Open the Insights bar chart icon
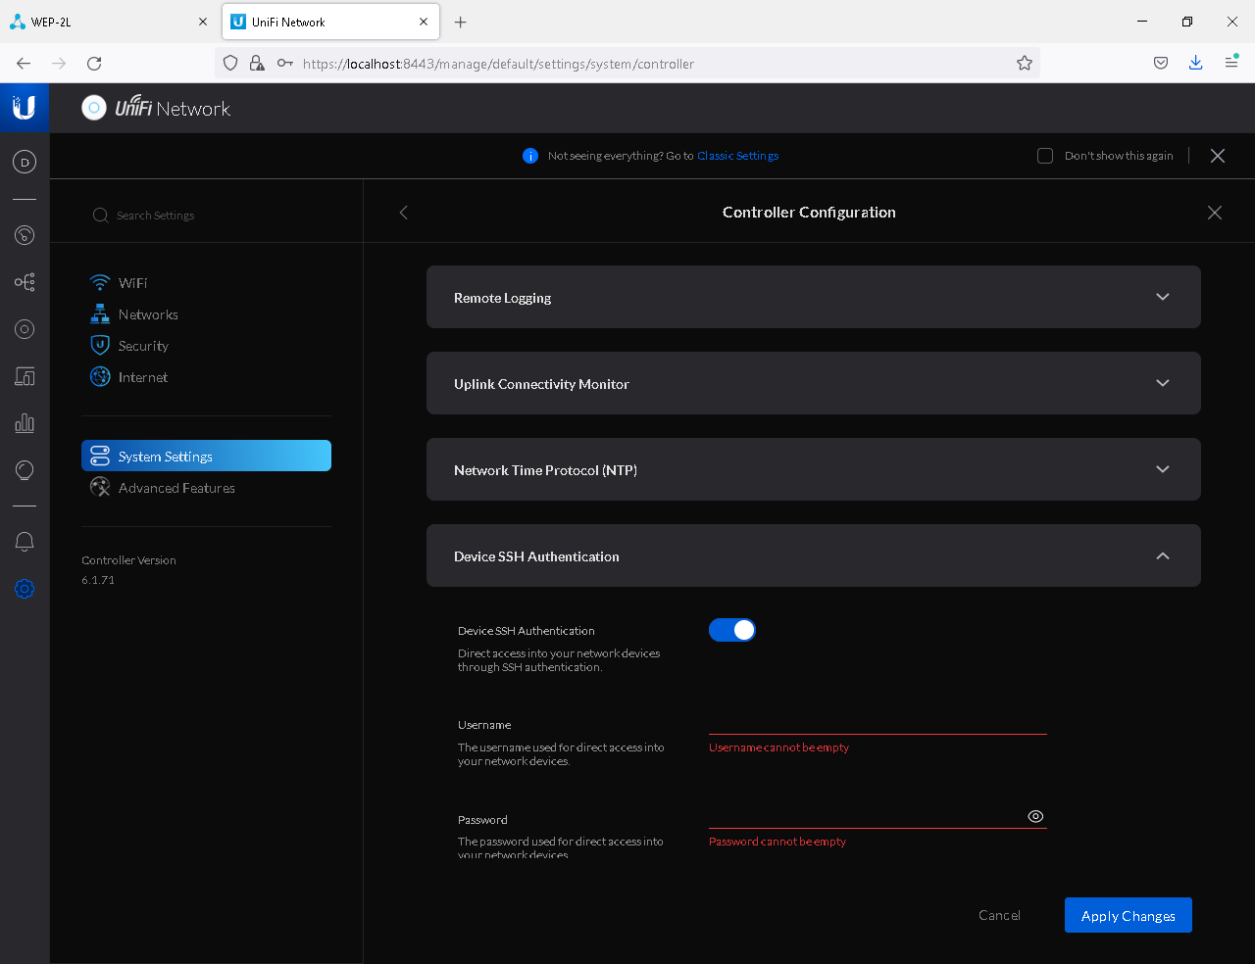The image size is (1255, 964). pyautogui.click(x=25, y=423)
